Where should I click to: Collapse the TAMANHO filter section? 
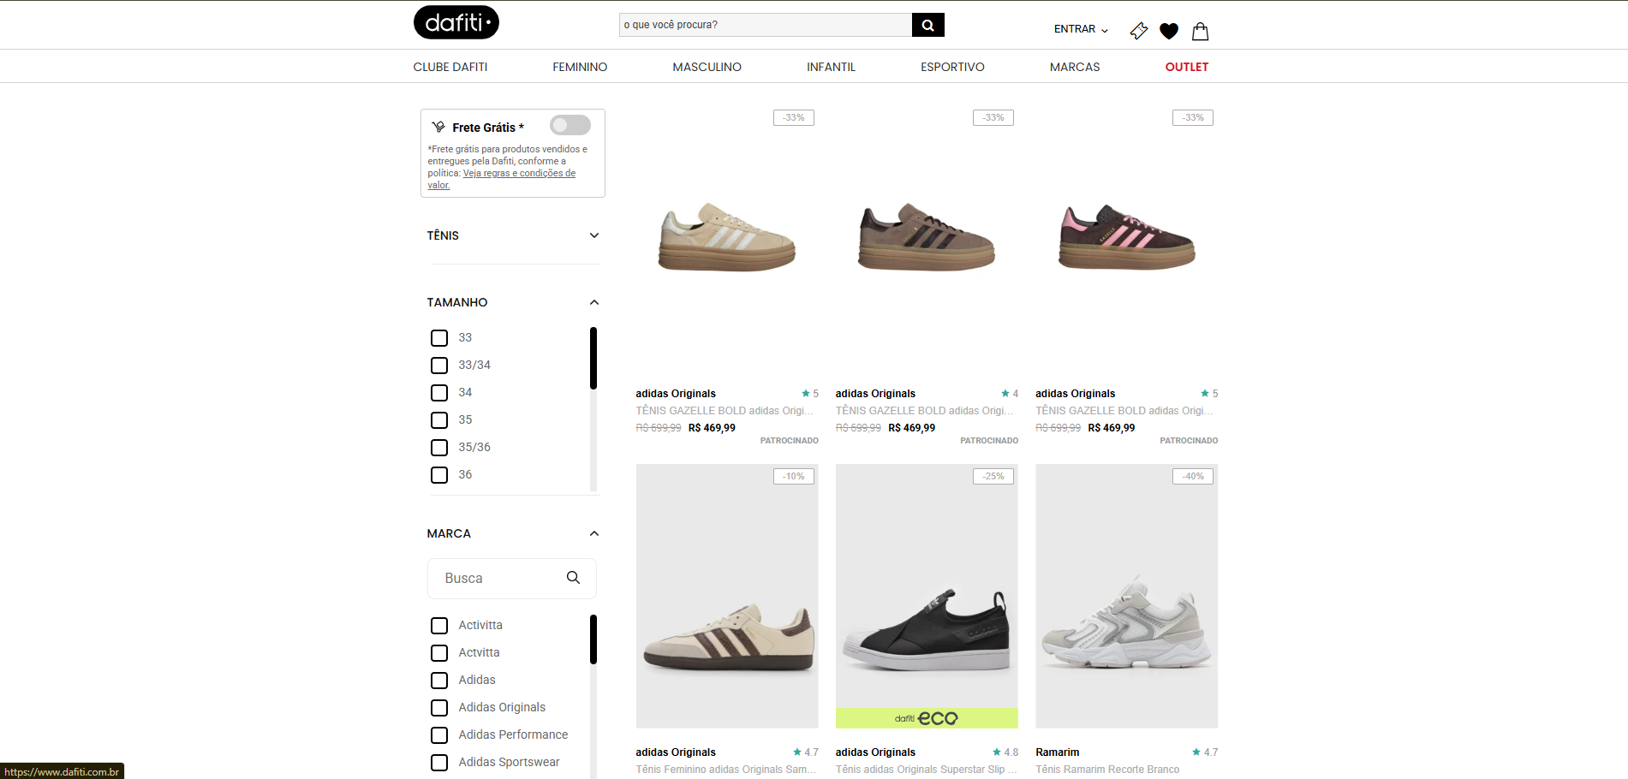[x=513, y=302]
